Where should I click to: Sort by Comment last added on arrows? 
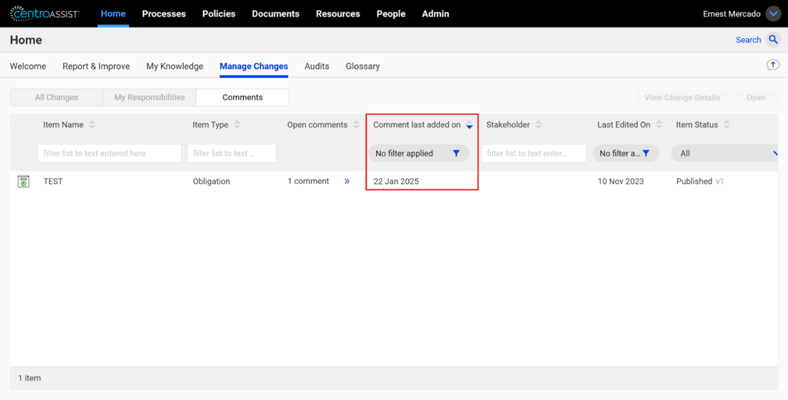point(469,125)
